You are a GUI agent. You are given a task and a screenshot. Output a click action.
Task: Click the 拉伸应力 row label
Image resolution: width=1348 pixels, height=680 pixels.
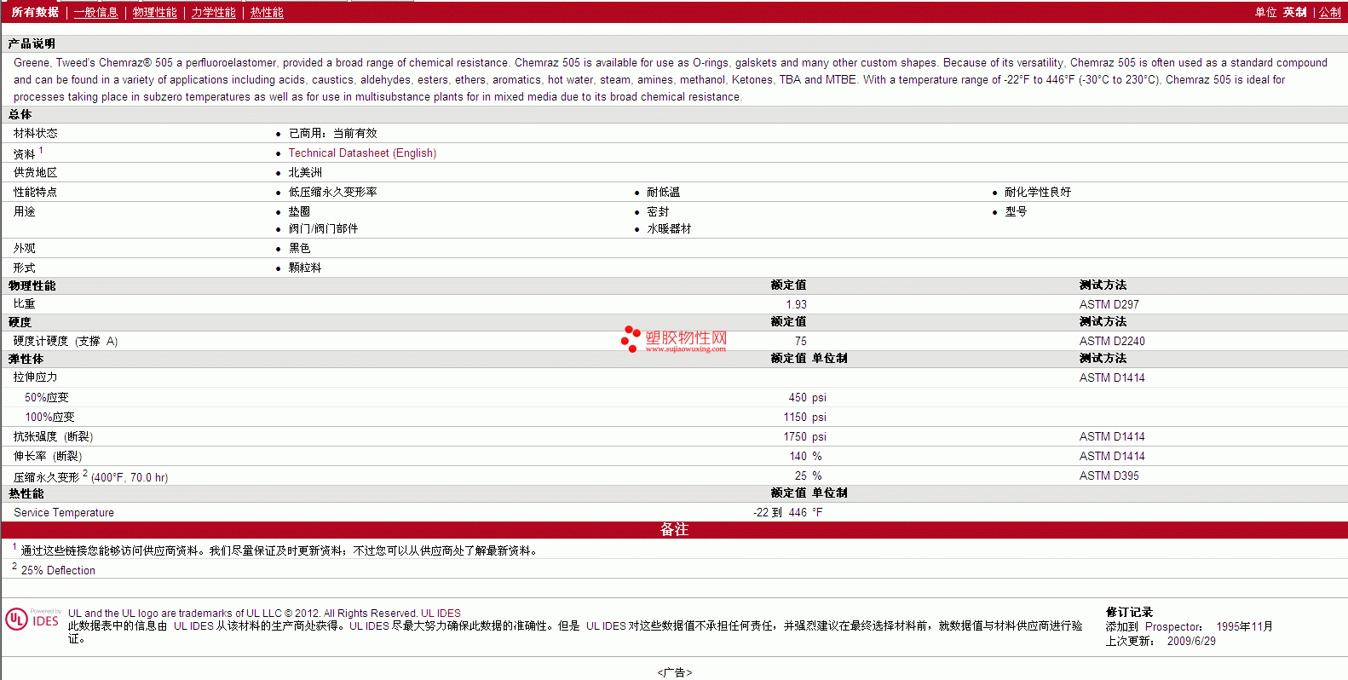[36, 377]
